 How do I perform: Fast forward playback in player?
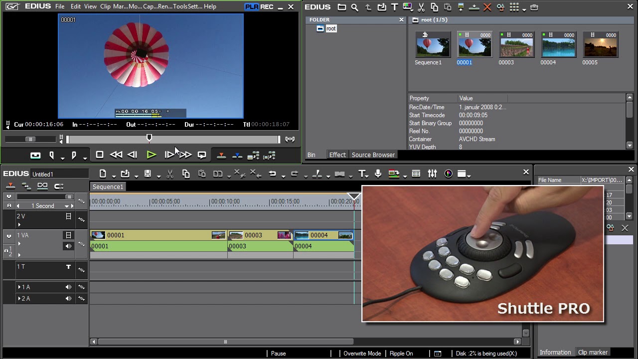point(185,155)
